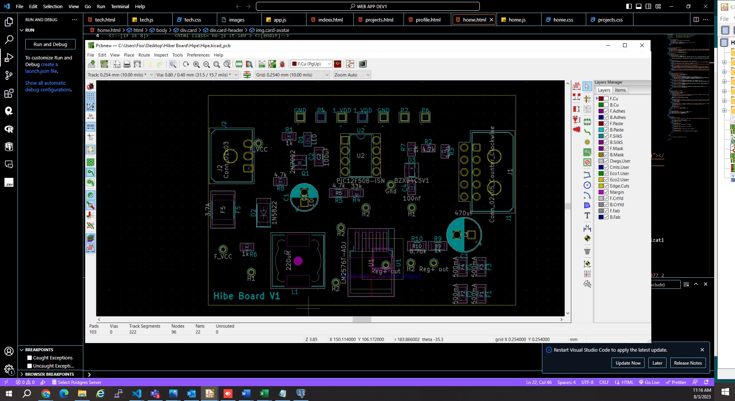Click the Print board icon

pyautogui.click(x=127, y=64)
